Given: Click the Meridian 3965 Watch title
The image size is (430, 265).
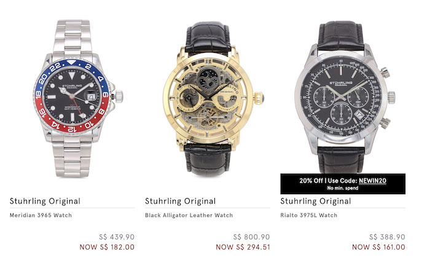Looking at the screenshot, I should pyautogui.click(x=41, y=215).
